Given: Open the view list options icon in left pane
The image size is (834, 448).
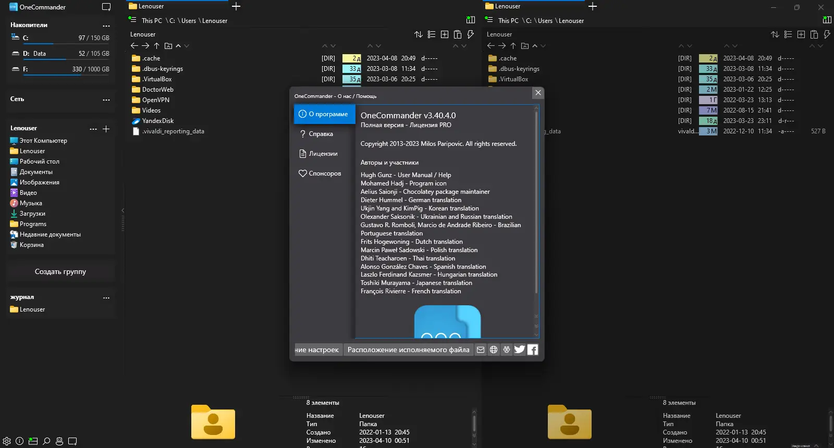Looking at the screenshot, I should tap(432, 34).
